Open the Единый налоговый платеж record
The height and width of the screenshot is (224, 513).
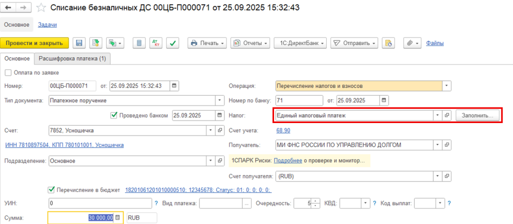tap(446, 115)
